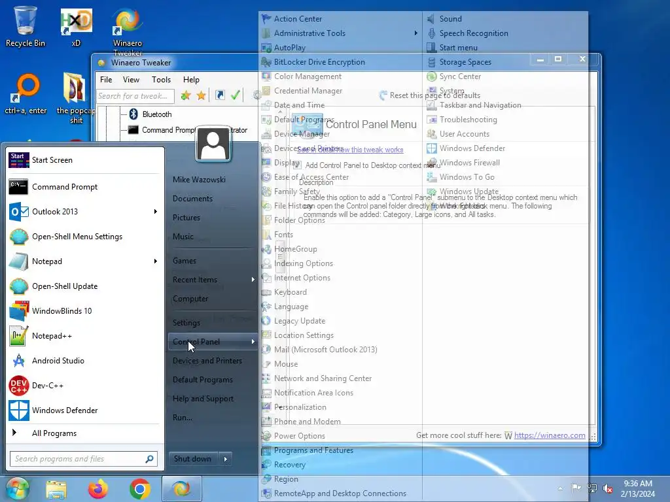Launch Android Studio from start menu
Viewport: 670px width, 502px height.
[84, 361]
